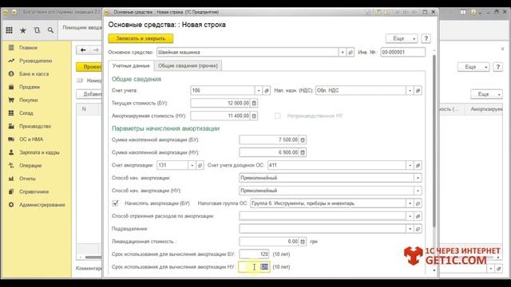Expand Способ нач. амортизации (НУ) dropdown
Screen dimensions: 511x287
click(418, 191)
